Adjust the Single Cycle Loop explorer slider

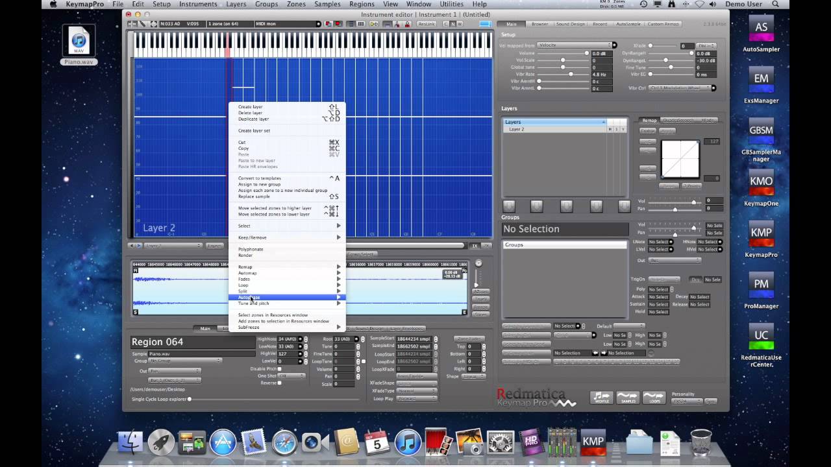pos(273,399)
